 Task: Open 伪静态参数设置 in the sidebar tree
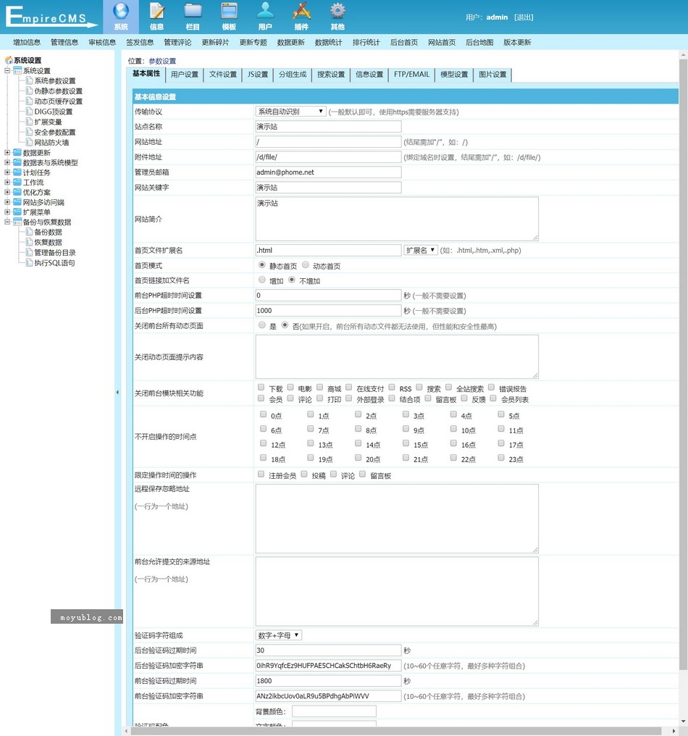pyautogui.click(x=58, y=91)
